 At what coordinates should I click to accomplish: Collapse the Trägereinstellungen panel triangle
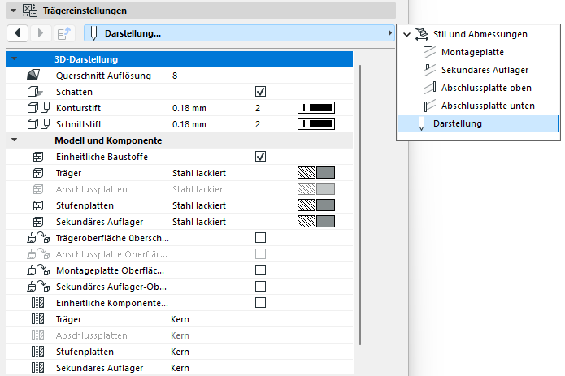tap(13, 11)
